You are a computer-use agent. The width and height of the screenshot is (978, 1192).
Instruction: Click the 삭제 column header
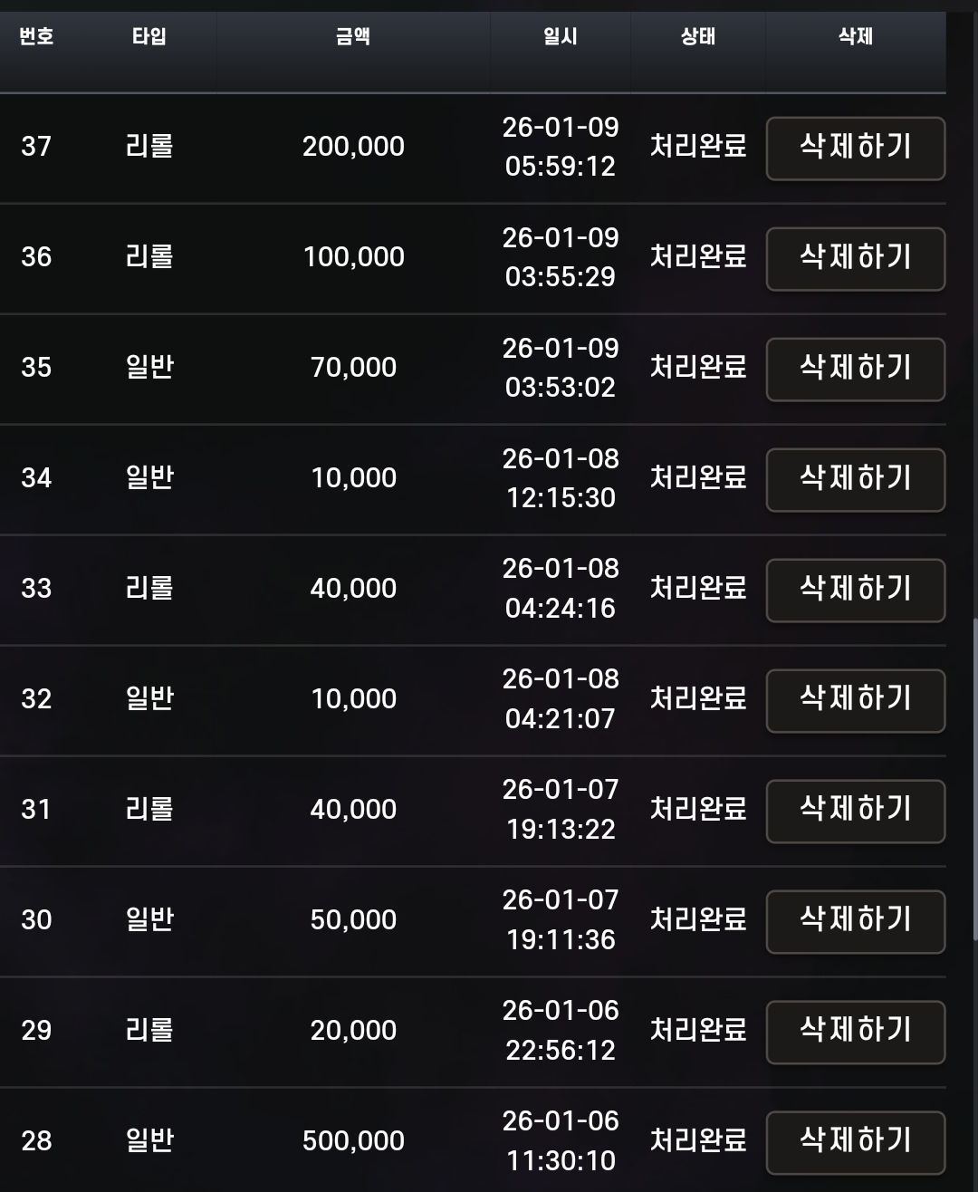point(856,36)
